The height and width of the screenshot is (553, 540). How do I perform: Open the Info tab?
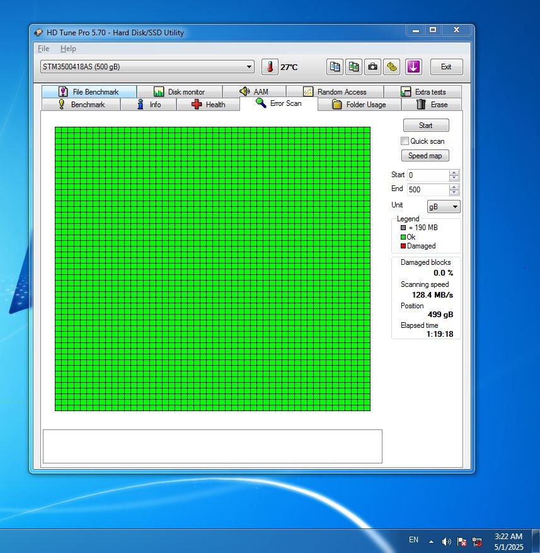tap(149, 105)
